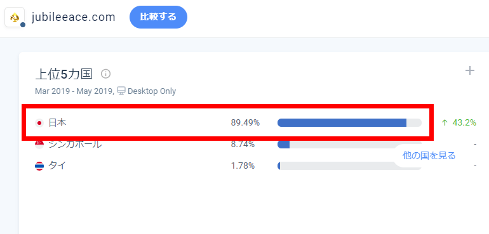Viewport: 489px width, 234px height.
Task: Click the 89.49% percentage value
Action: click(x=245, y=123)
